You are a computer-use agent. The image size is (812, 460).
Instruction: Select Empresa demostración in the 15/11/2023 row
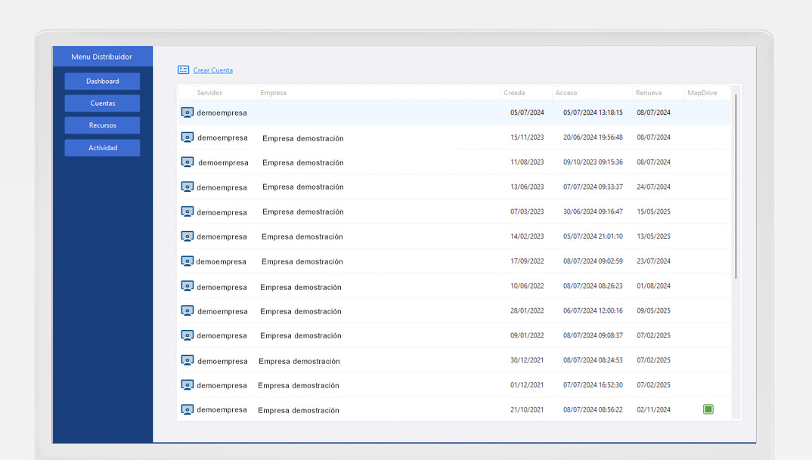tap(303, 138)
